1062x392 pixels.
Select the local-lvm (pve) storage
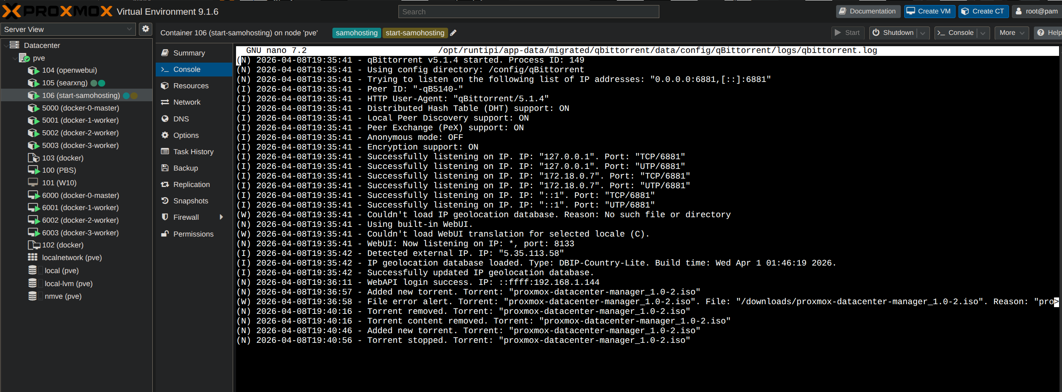click(68, 284)
